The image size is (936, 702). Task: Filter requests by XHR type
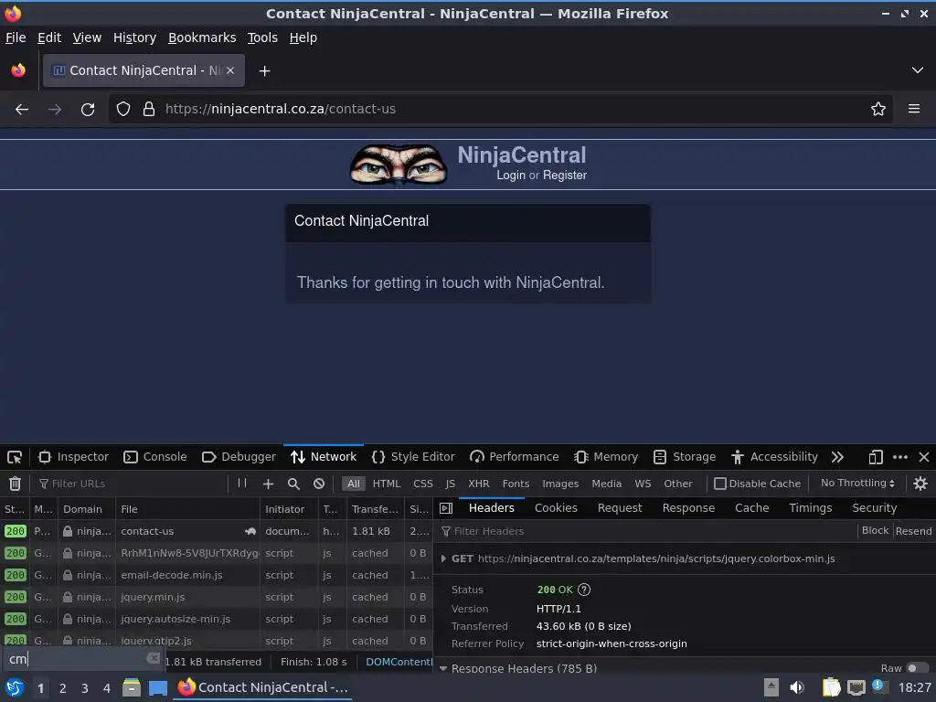tap(478, 484)
